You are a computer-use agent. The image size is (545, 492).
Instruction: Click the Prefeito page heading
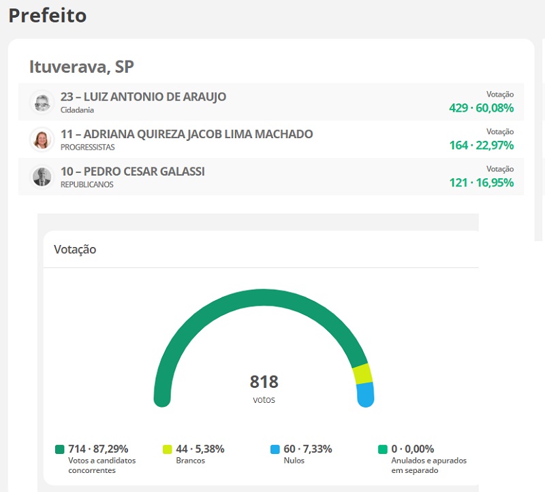coord(48,16)
